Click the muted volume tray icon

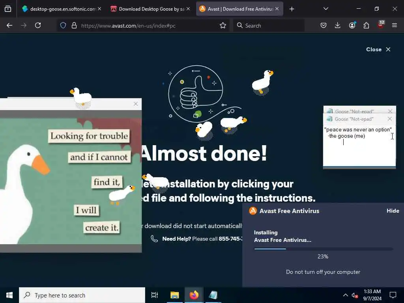[355, 296]
